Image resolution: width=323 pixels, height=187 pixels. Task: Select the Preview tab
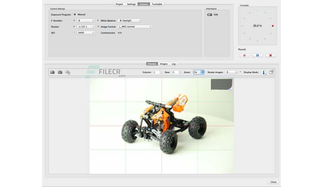coord(152,64)
